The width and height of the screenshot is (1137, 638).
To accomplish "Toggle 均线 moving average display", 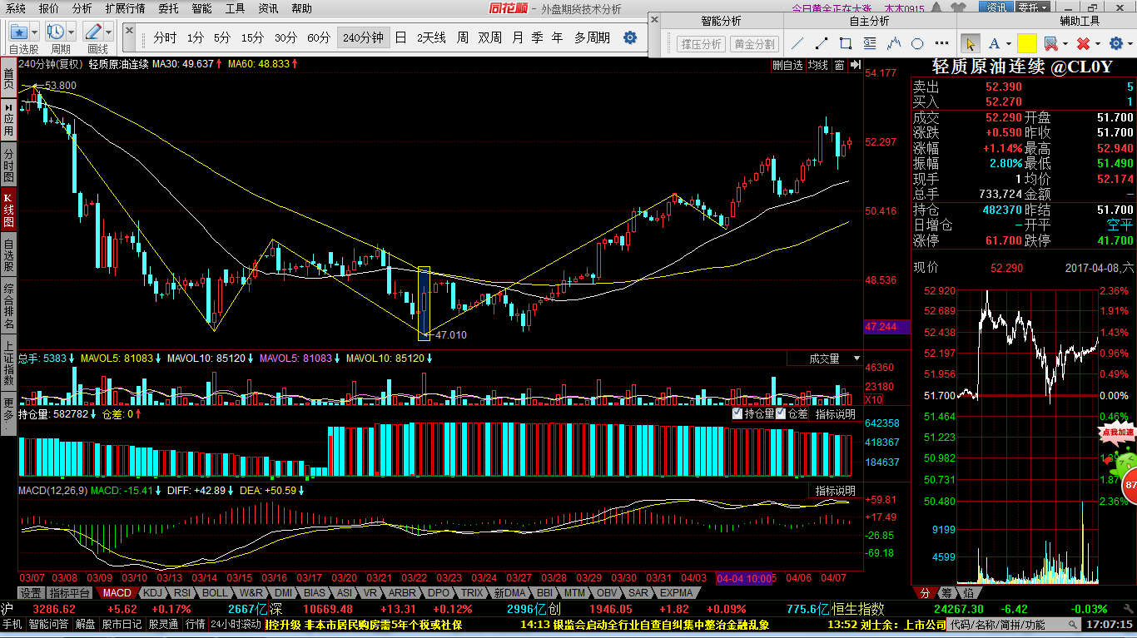I will [819, 64].
